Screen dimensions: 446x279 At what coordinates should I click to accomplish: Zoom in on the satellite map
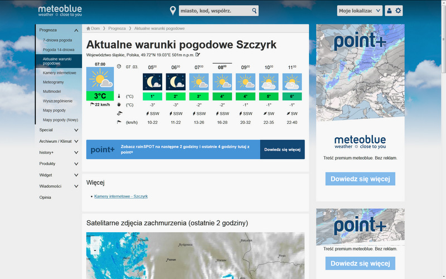[95, 241]
